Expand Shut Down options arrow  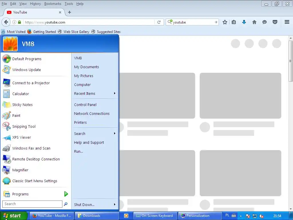pyautogui.click(x=114, y=205)
